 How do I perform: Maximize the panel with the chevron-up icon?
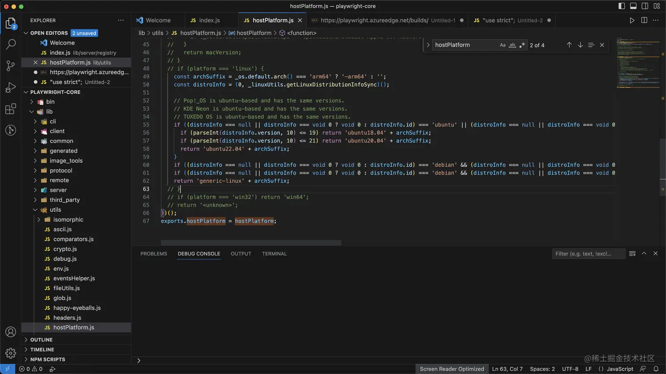tap(644, 254)
